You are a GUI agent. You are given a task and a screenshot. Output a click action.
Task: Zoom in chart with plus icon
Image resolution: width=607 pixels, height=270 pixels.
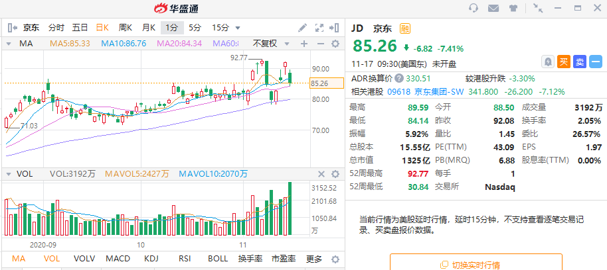coord(304,44)
